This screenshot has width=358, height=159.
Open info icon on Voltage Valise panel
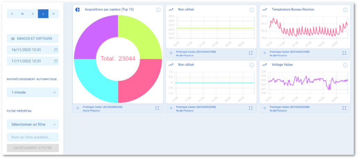click(345, 65)
